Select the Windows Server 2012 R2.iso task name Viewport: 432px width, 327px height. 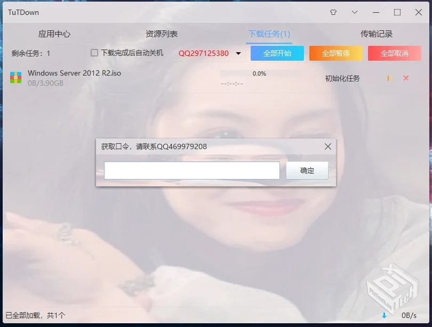pos(75,73)
